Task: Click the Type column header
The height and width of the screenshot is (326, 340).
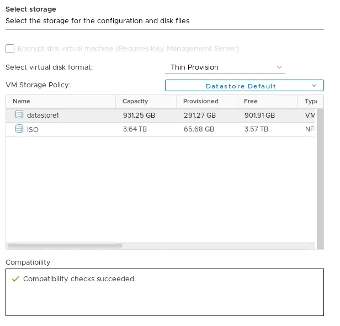Action: (x=310, y=101)
